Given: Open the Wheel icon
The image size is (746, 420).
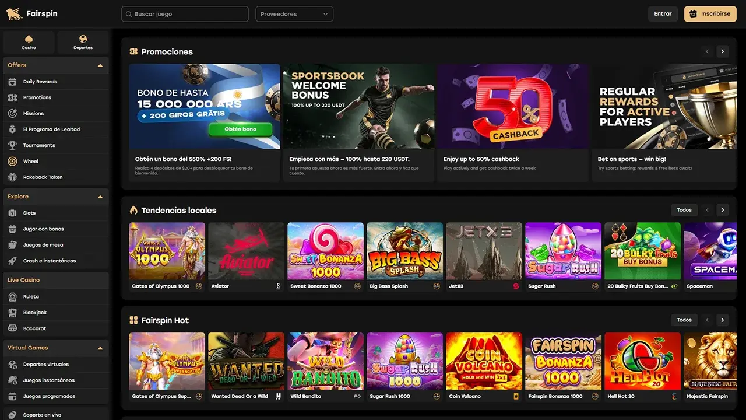Looking at the screenshot, I should 12,161.
